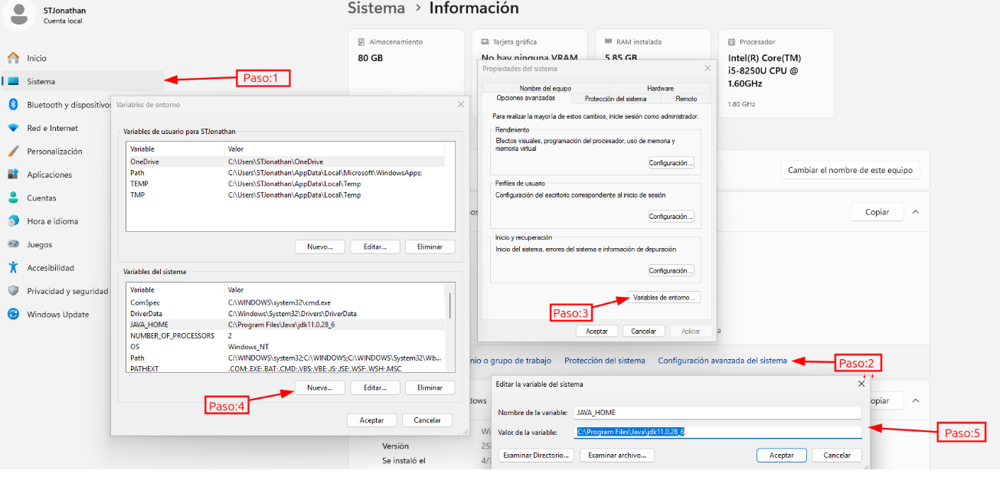The height and width of the screenshot is (477, 1000).
Task: Open Configuración avanzada del sistema link
Action: click(722, 361)
